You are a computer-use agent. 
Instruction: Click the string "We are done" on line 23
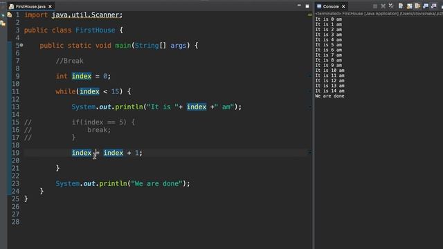click(x=156, y=183)
